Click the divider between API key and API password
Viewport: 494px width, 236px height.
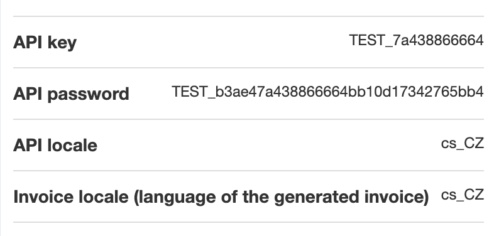(x=248, y=68)
